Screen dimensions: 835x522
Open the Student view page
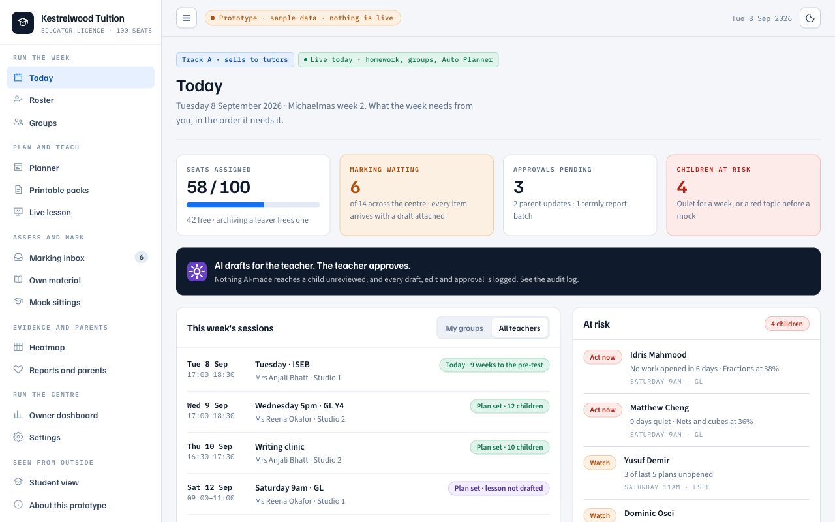(x=80, y=482)
